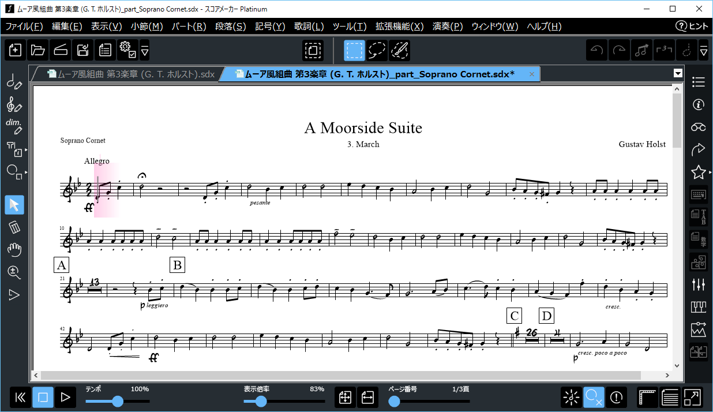
Task: Open the mixer sliders panel
Action: click(x=699, y=284)
